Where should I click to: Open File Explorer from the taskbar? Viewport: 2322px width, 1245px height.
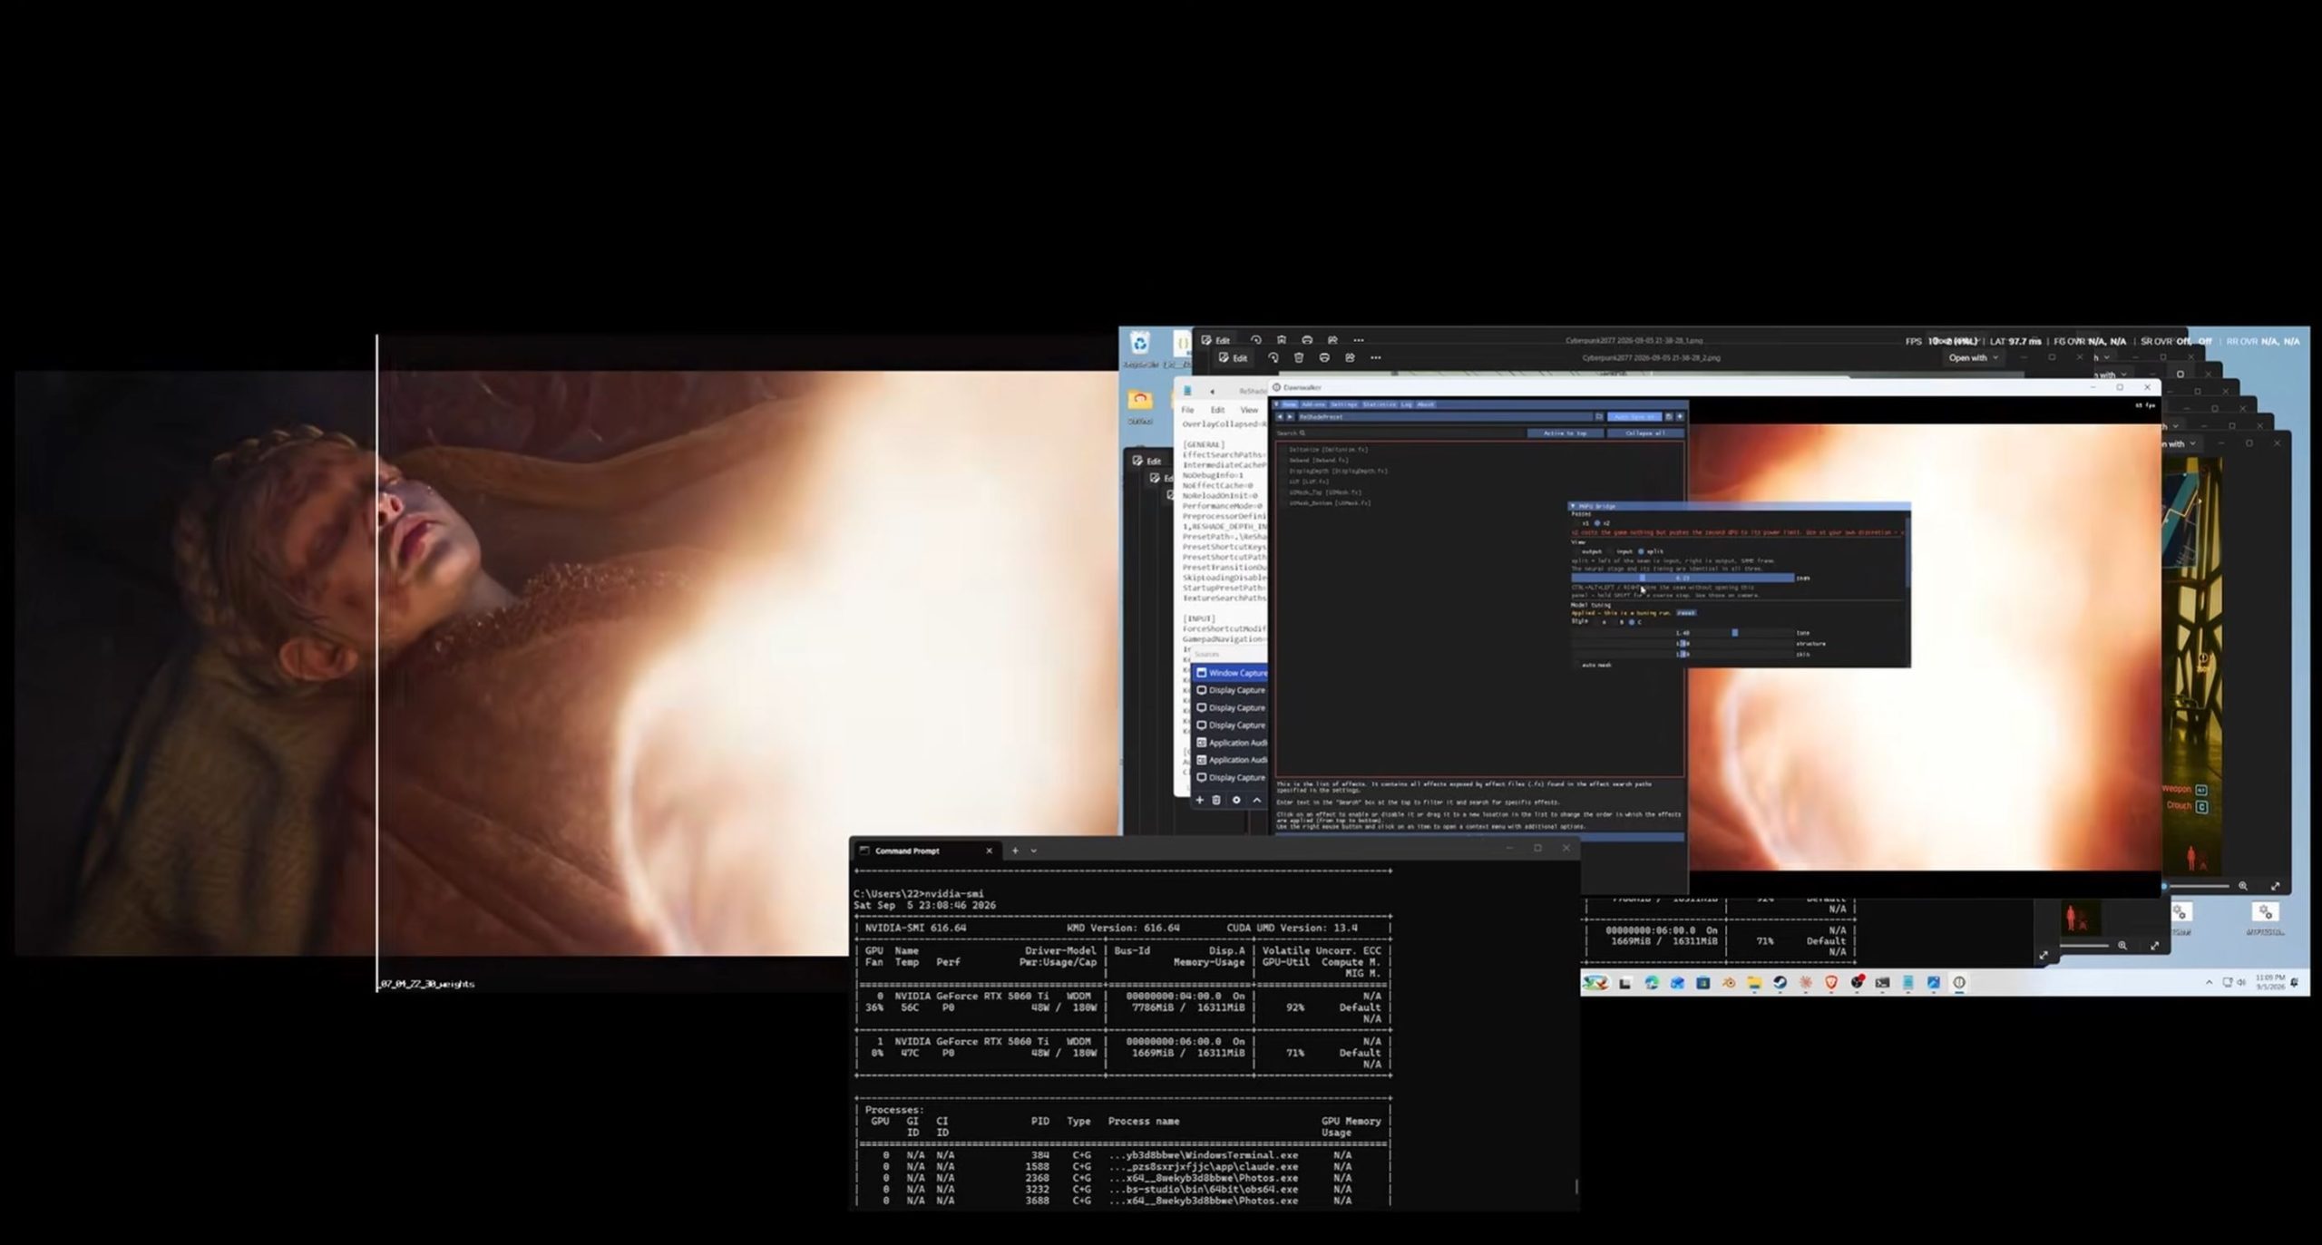tap(1754, 983)
